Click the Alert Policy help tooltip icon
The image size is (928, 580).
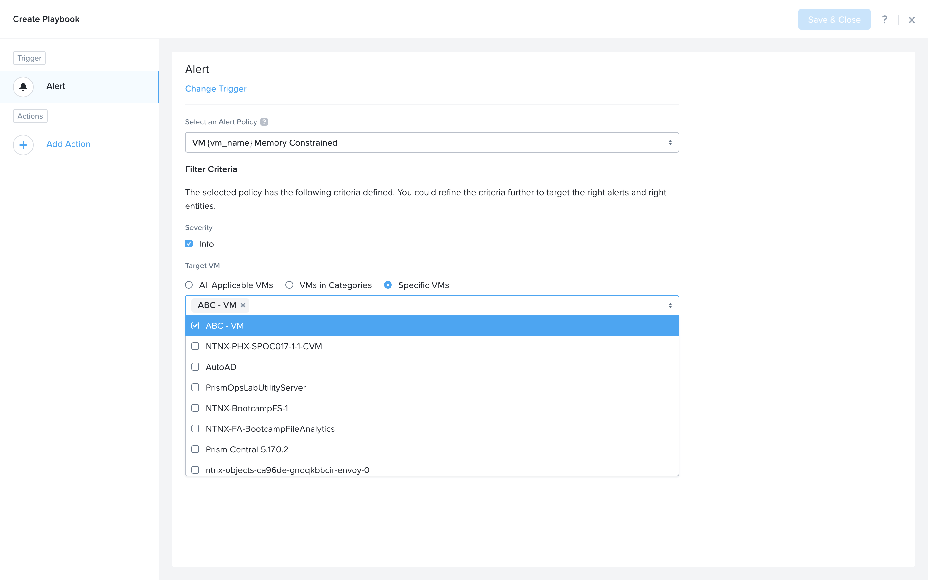[264, 121]
